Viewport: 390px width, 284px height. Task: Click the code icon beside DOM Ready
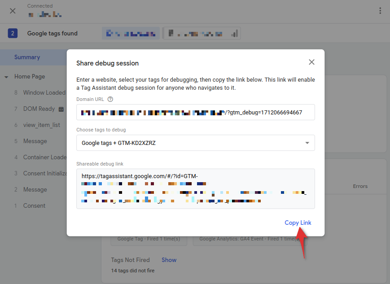coord(61,109)
